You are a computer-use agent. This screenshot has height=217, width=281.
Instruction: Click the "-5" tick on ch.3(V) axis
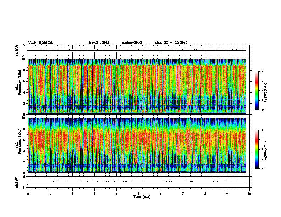click(x=23, y=188)
